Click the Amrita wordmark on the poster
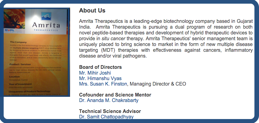This screenshot has width=259, height=123. coord(45,24)
